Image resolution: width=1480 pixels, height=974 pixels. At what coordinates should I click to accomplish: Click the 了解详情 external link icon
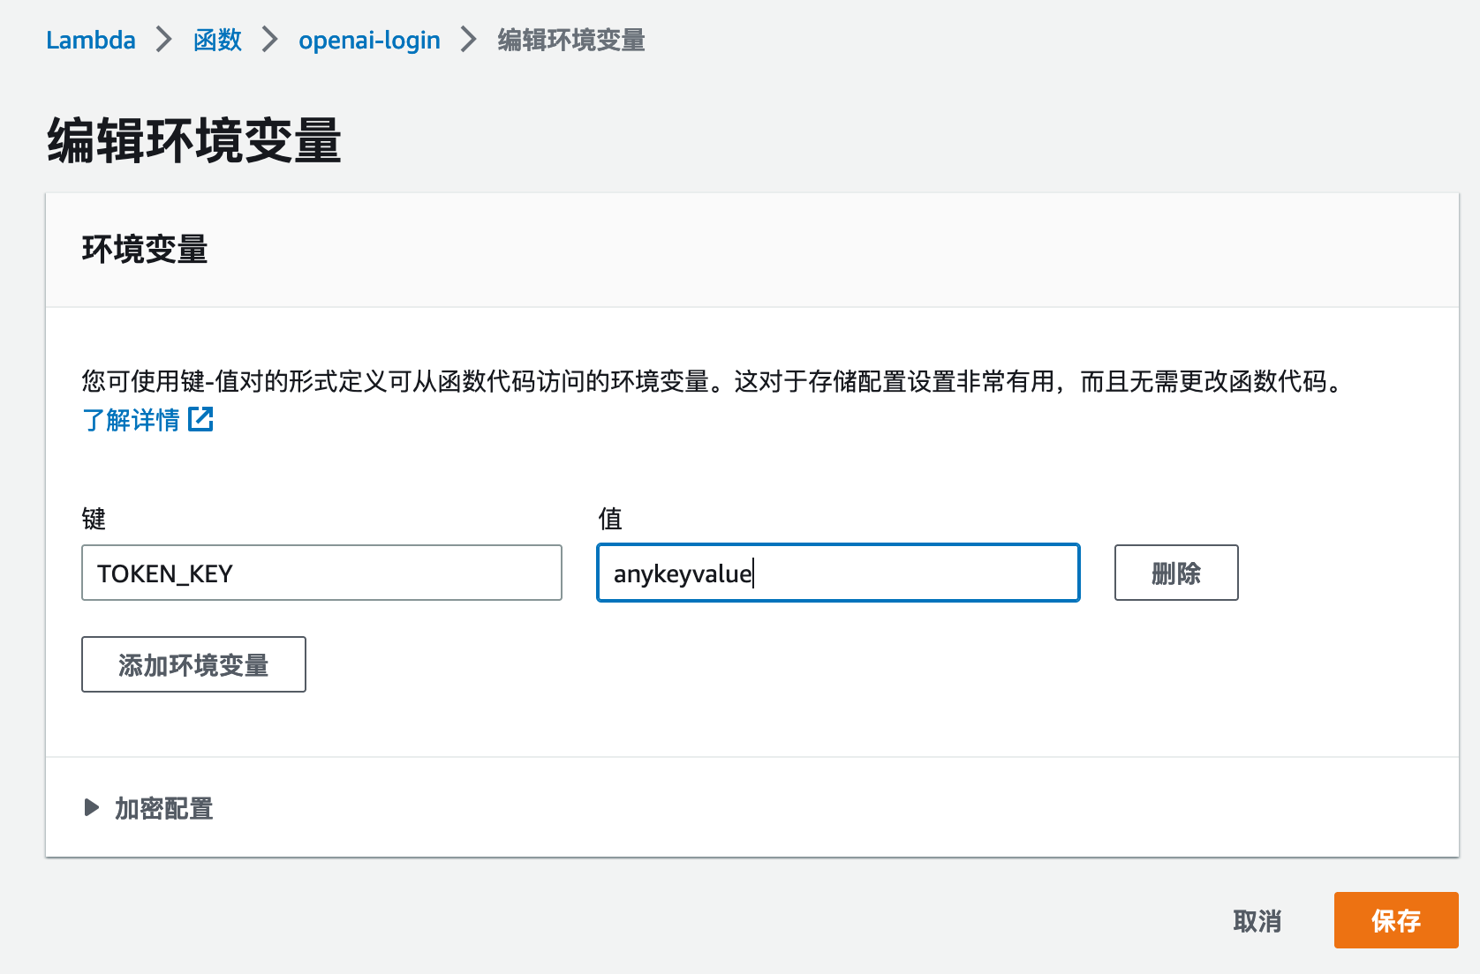(x=201, y=419)
